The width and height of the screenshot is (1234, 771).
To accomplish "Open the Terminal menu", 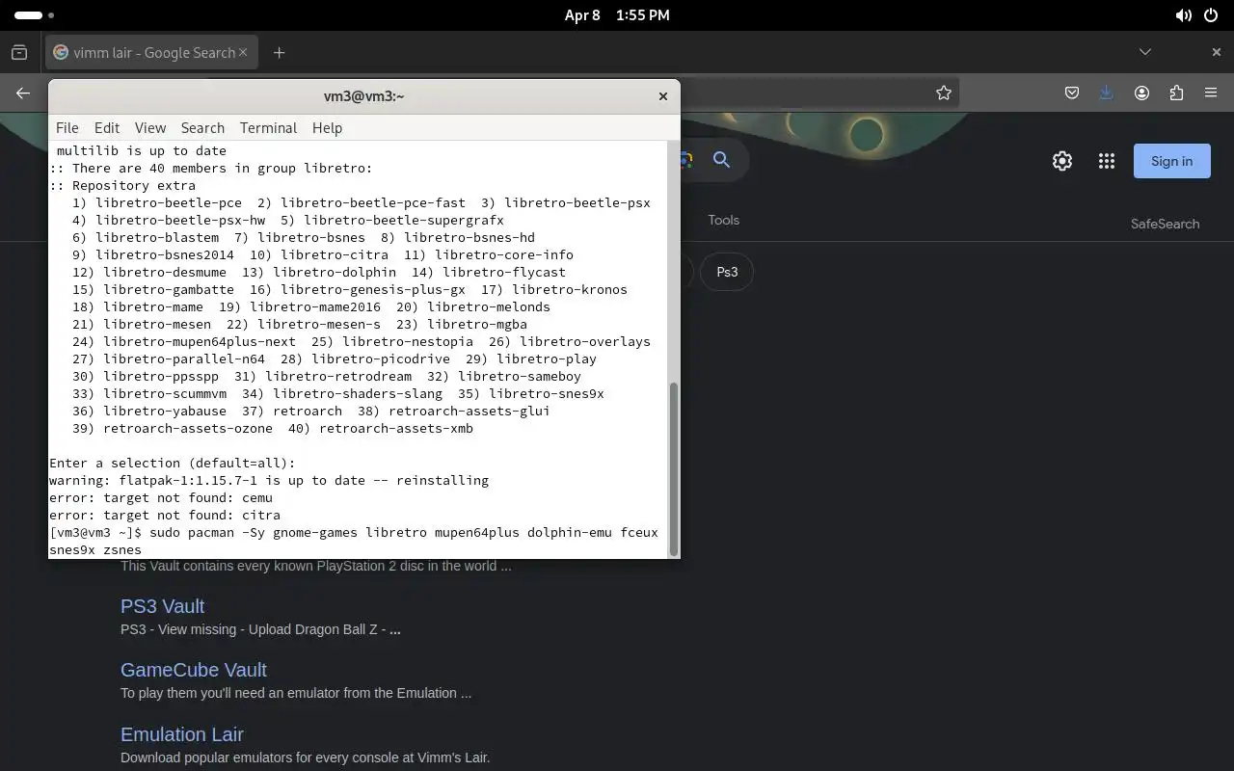I will (x=268, y=127).
